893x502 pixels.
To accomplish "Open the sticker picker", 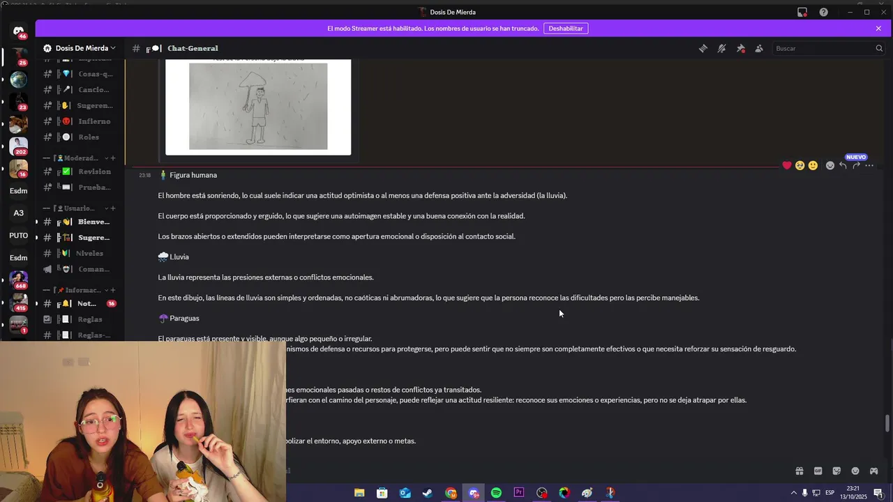I will [836, 471].
